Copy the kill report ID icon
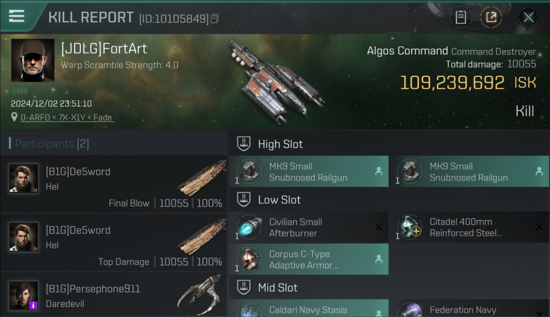The image size is (550, 317). coord(214,19)
